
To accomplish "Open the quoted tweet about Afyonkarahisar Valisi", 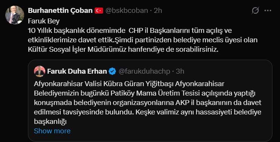I will (150, 100).
